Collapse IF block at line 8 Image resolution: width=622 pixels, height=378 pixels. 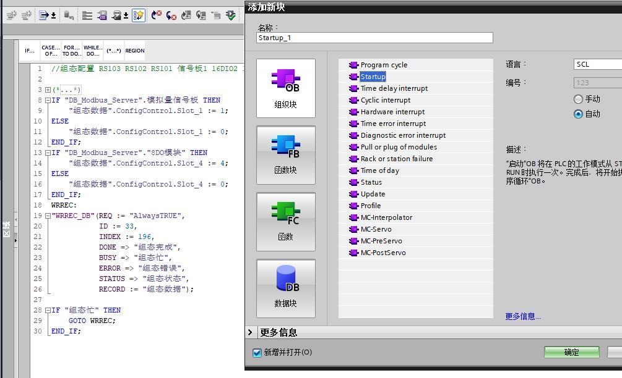[x=48, y=100]
